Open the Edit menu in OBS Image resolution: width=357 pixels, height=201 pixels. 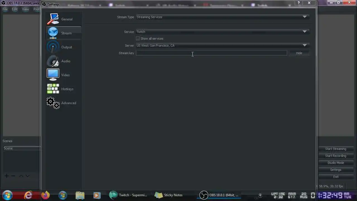point(15,9)
